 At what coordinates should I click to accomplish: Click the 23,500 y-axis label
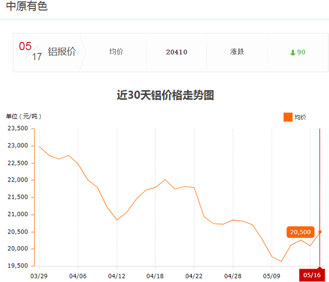(18, 128)
